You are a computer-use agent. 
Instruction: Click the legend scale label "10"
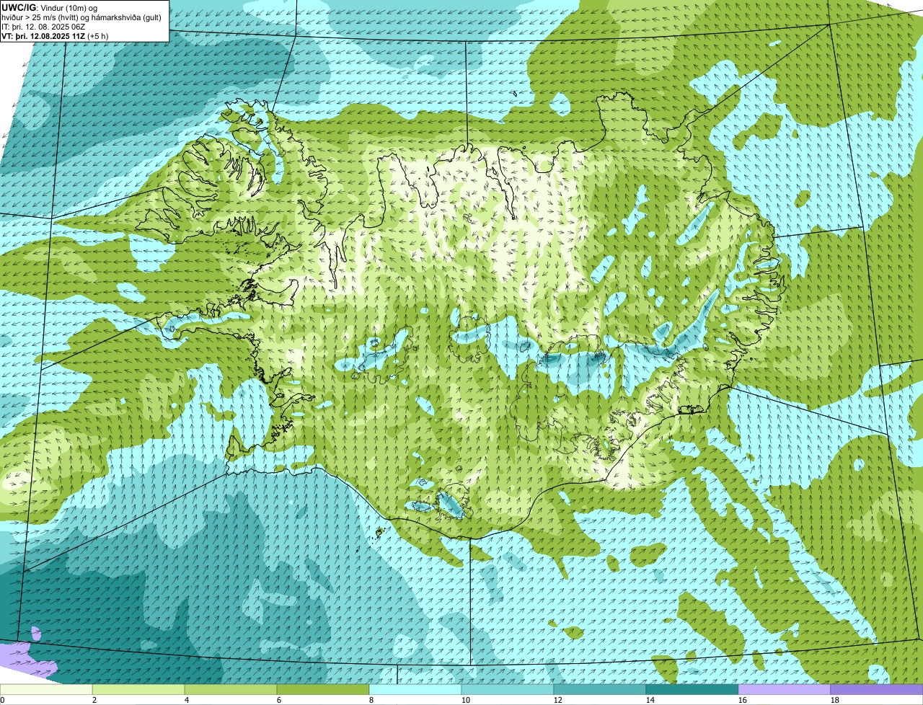click(466, 700)
